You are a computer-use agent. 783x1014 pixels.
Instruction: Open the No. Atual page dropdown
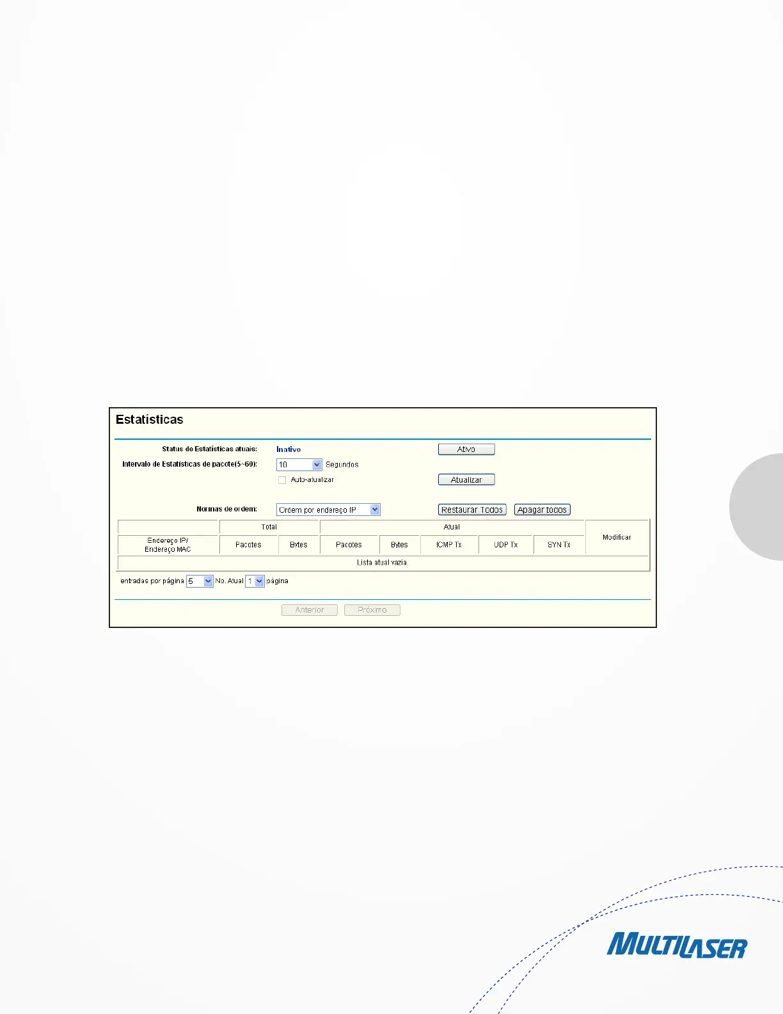tap(255, 581)
